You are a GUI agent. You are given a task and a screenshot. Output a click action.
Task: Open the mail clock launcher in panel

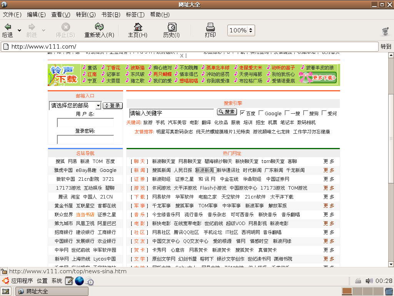click(89, 281)
